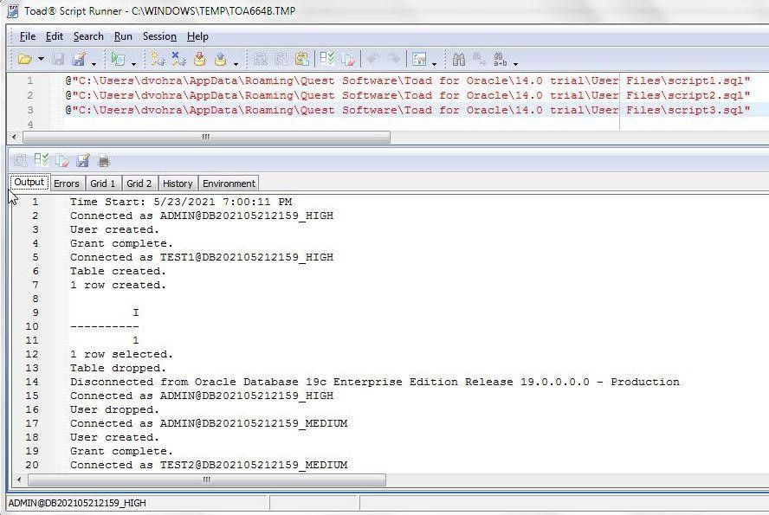Click the 'Table dropped.' output line

tap(118, 368)
